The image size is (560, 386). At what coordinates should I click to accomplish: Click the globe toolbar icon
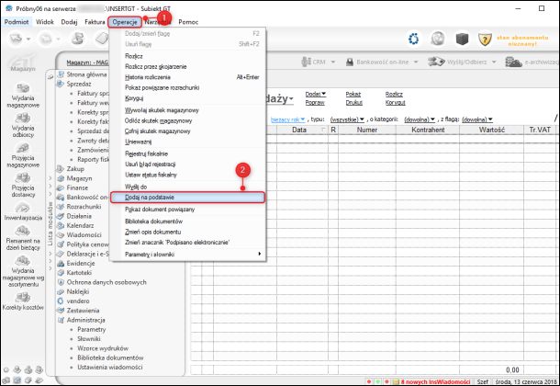(x=438, y=39)
